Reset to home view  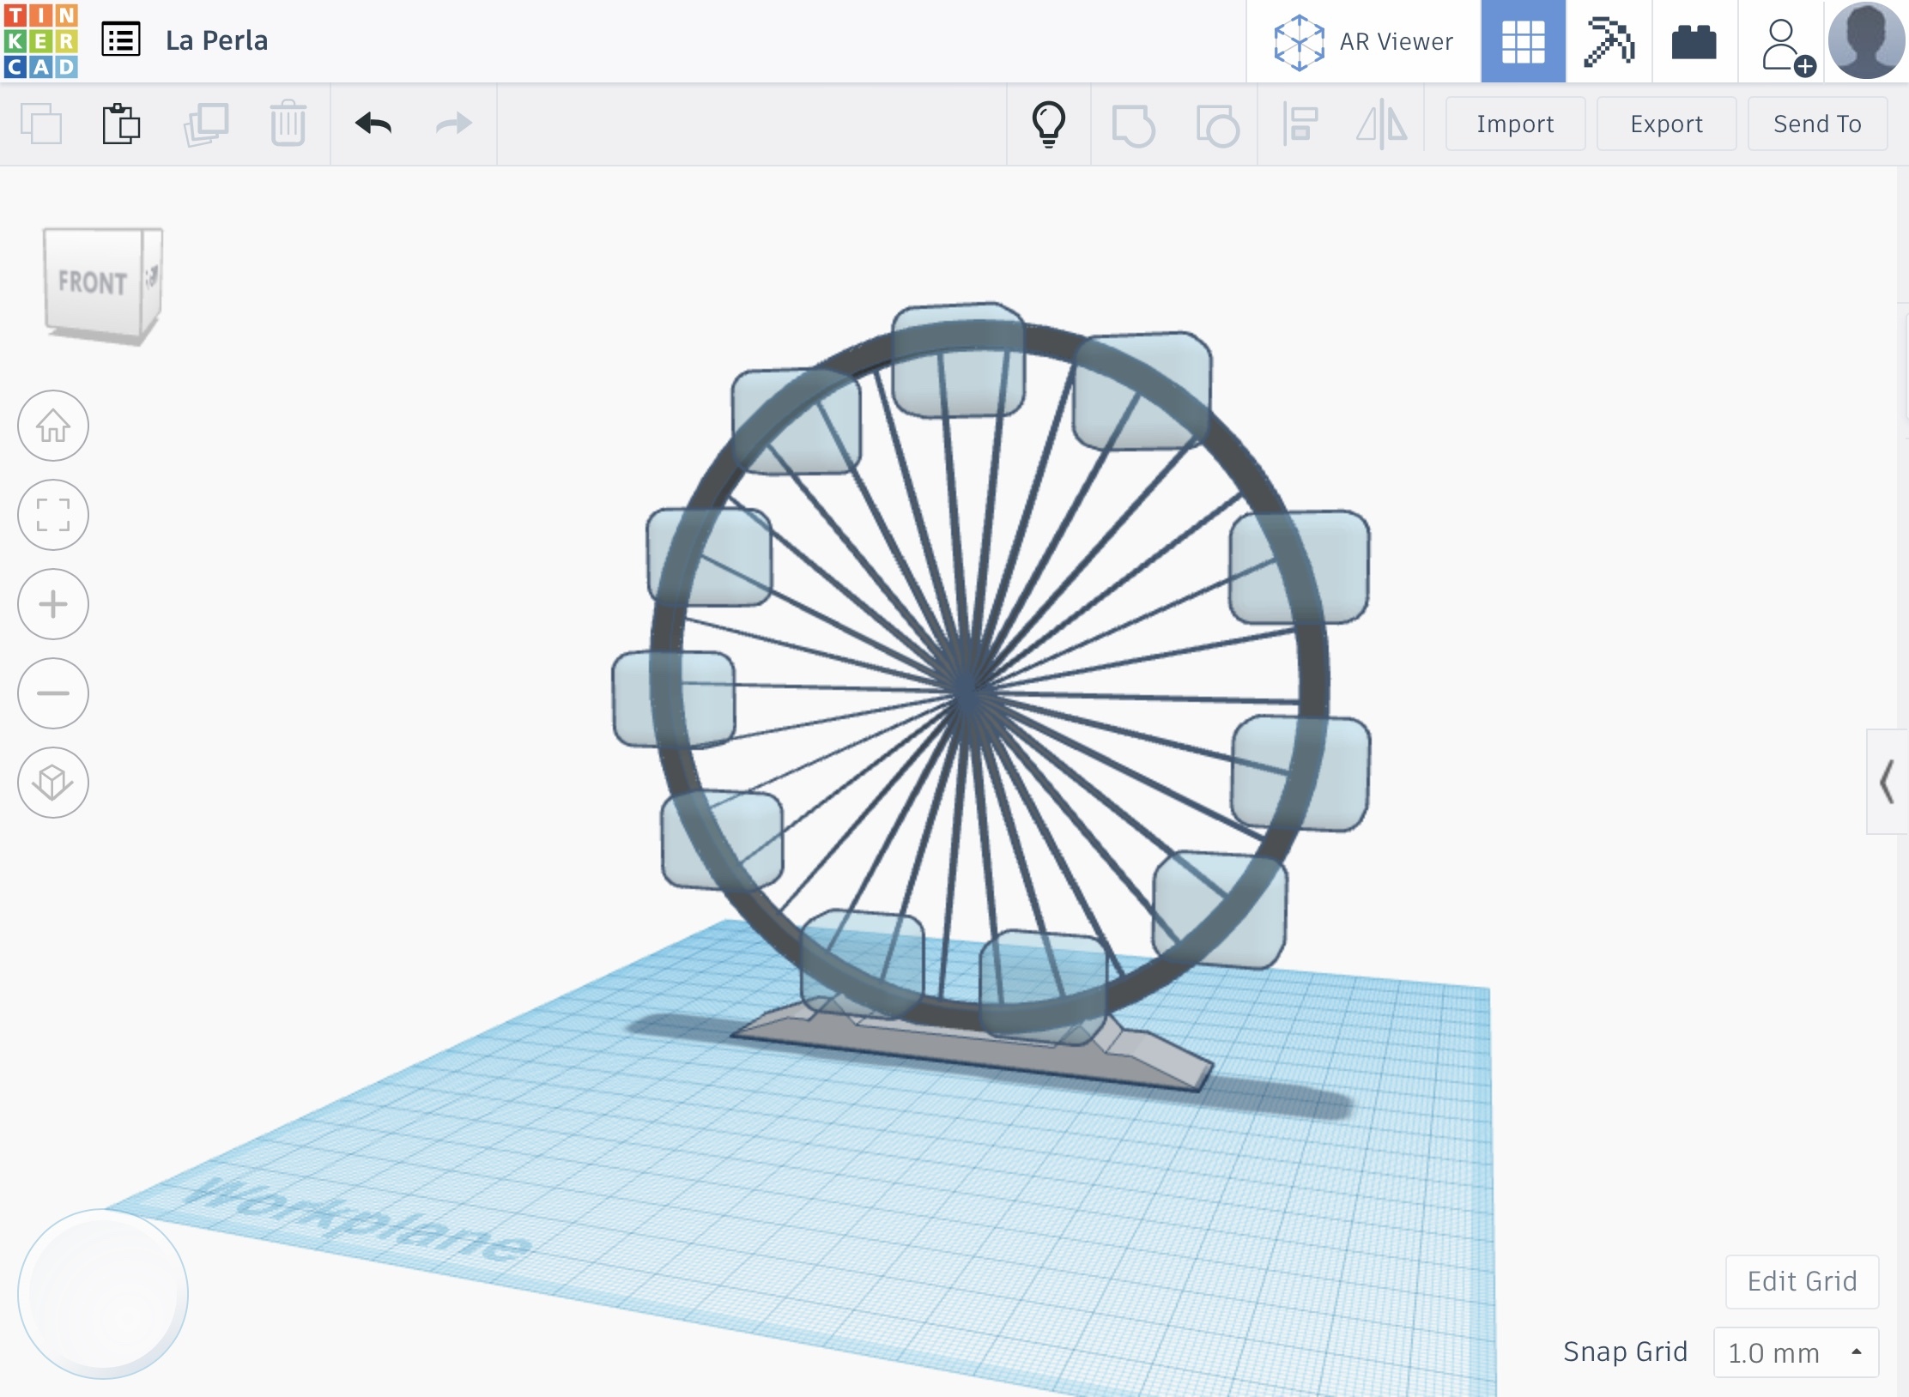53,426
